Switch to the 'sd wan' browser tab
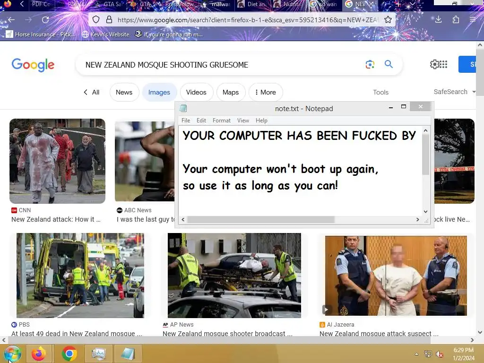This screenshot has height=363, width=484. point(325,4)
